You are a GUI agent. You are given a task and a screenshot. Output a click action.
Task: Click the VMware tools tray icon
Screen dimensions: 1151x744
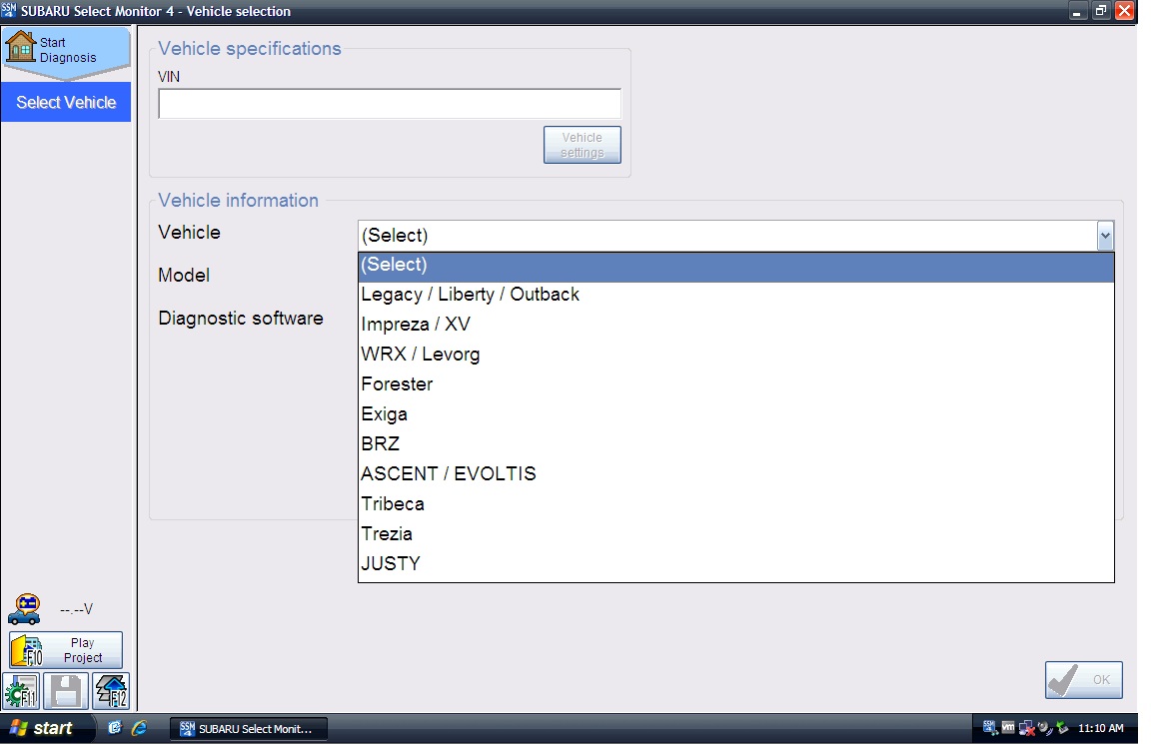(x=1008, y=728)
